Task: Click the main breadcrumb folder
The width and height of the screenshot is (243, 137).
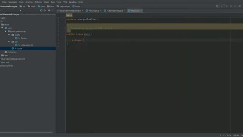Action: click(x=32, y=6)
